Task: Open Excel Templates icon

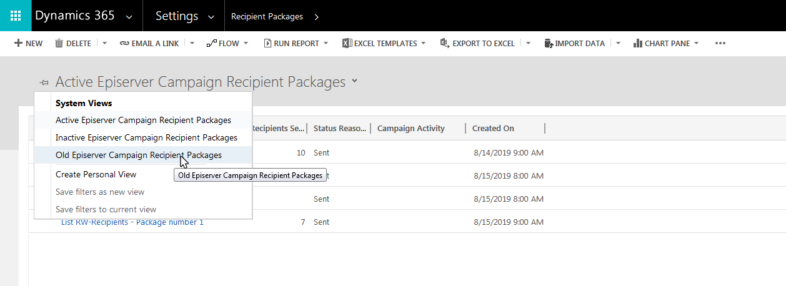Action: pos(347,44)
